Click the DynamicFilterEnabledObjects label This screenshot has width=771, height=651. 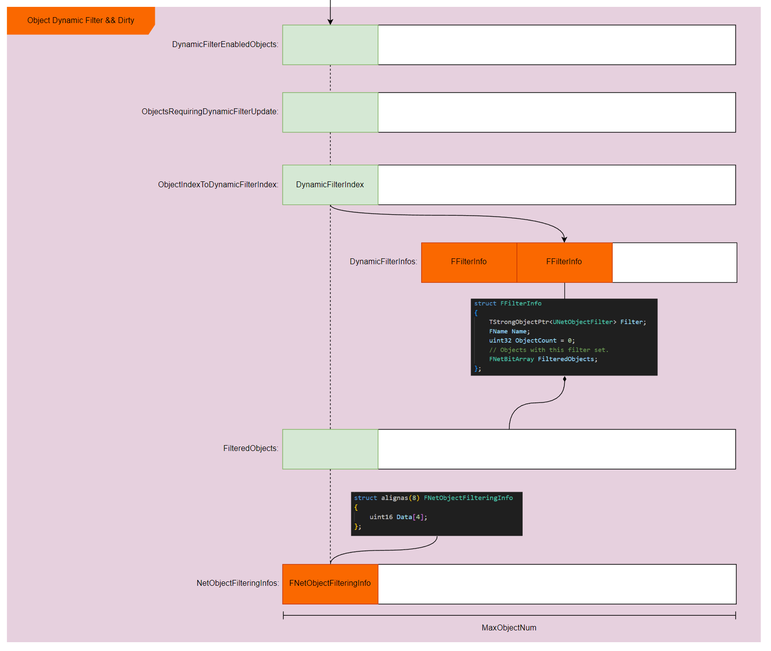point(225,45)
